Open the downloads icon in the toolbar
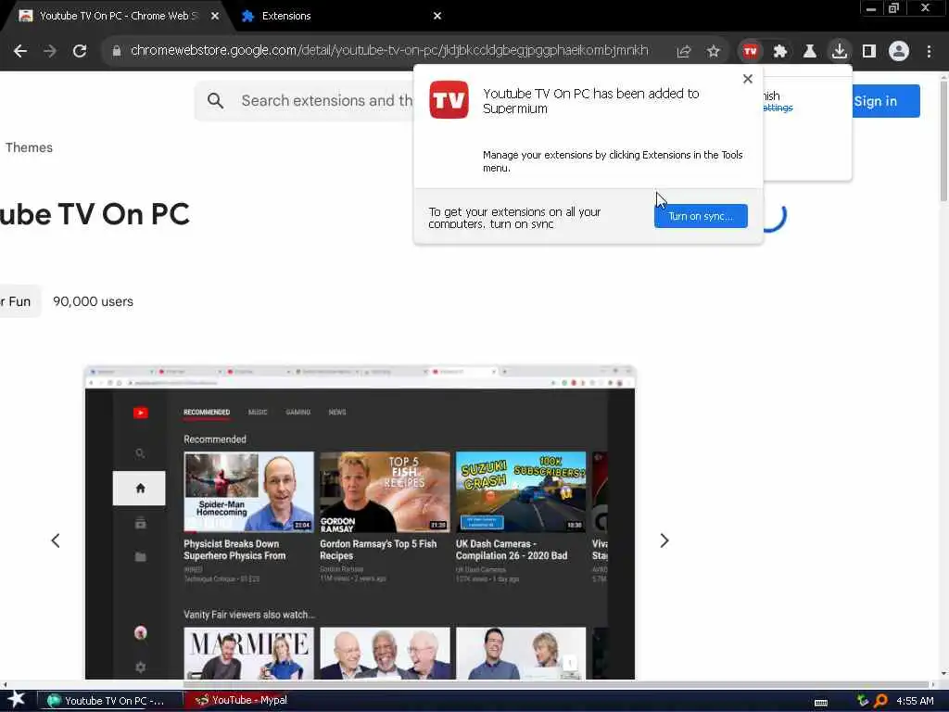Screen dimensions: 949x712 [x=840, y=52]
